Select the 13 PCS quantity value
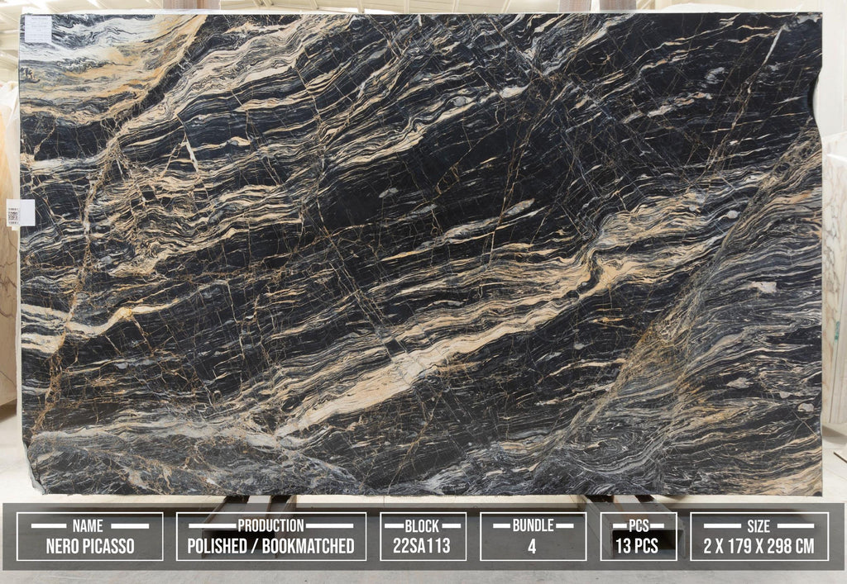847x584 pixels. pyautogui.click(x=638, y=546)
